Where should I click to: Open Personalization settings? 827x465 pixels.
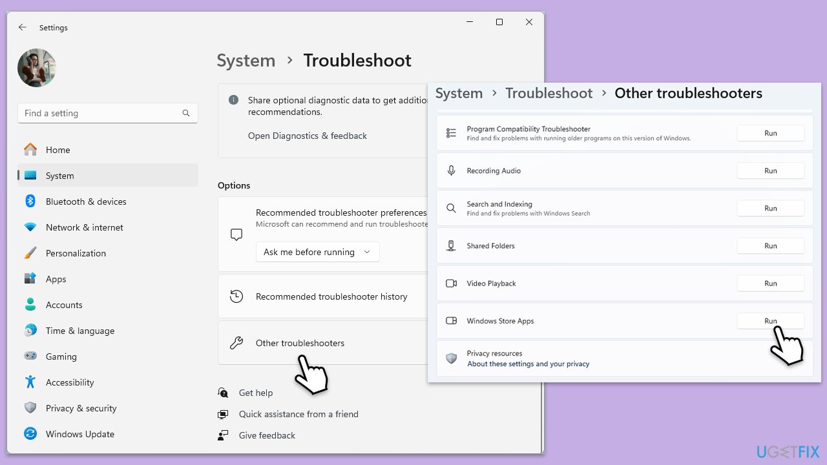[x=108, y=253]
